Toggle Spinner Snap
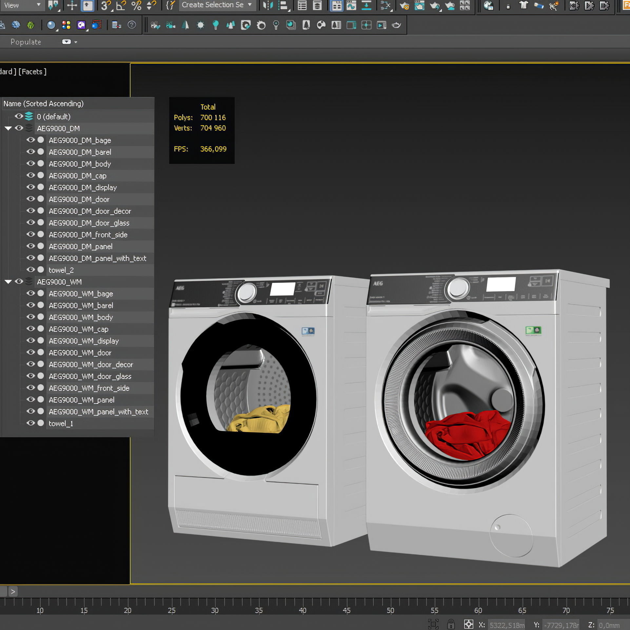Image resolution: width=630 pixels, height=630 pixels. [x=151, y=5]
